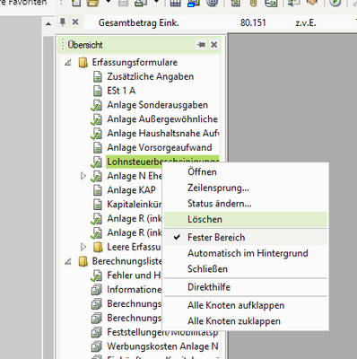Click the list icon of the Feststellungen row
Image resolution: width=357 pixels, height=359 pixels.
click(x=97, y=332)
